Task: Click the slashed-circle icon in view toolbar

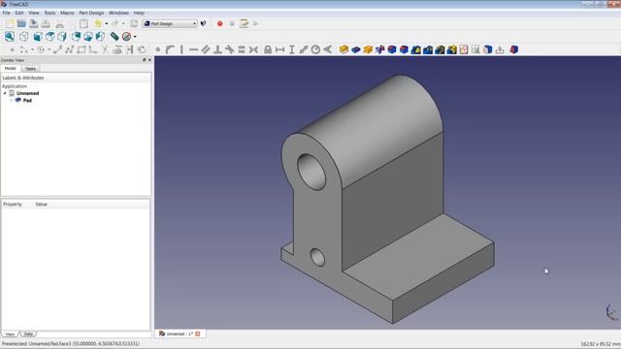Action: click(x=126, y=37)
